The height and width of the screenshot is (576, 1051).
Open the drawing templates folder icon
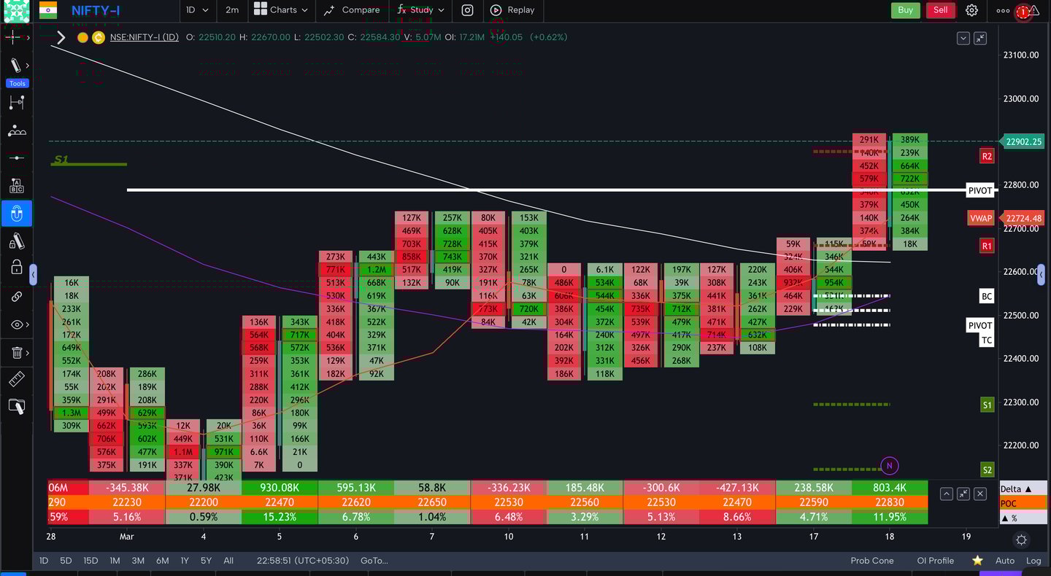(16, 407)
